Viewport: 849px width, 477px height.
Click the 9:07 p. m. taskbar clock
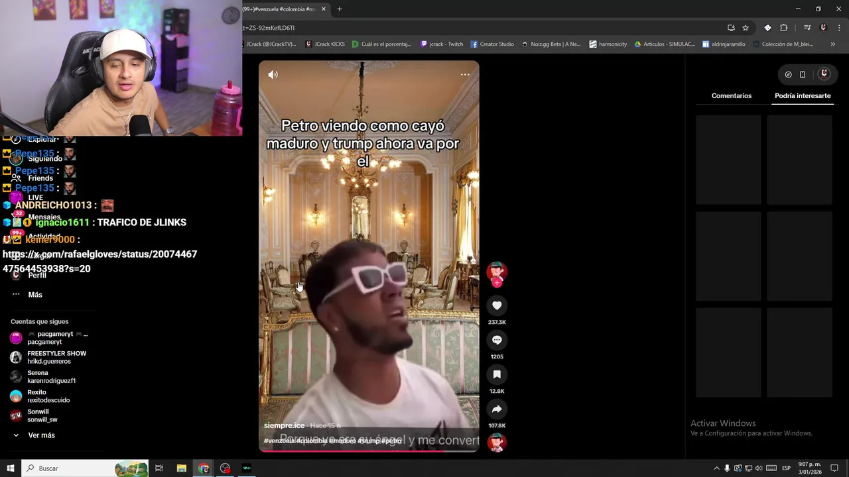[x=810, y=468]
